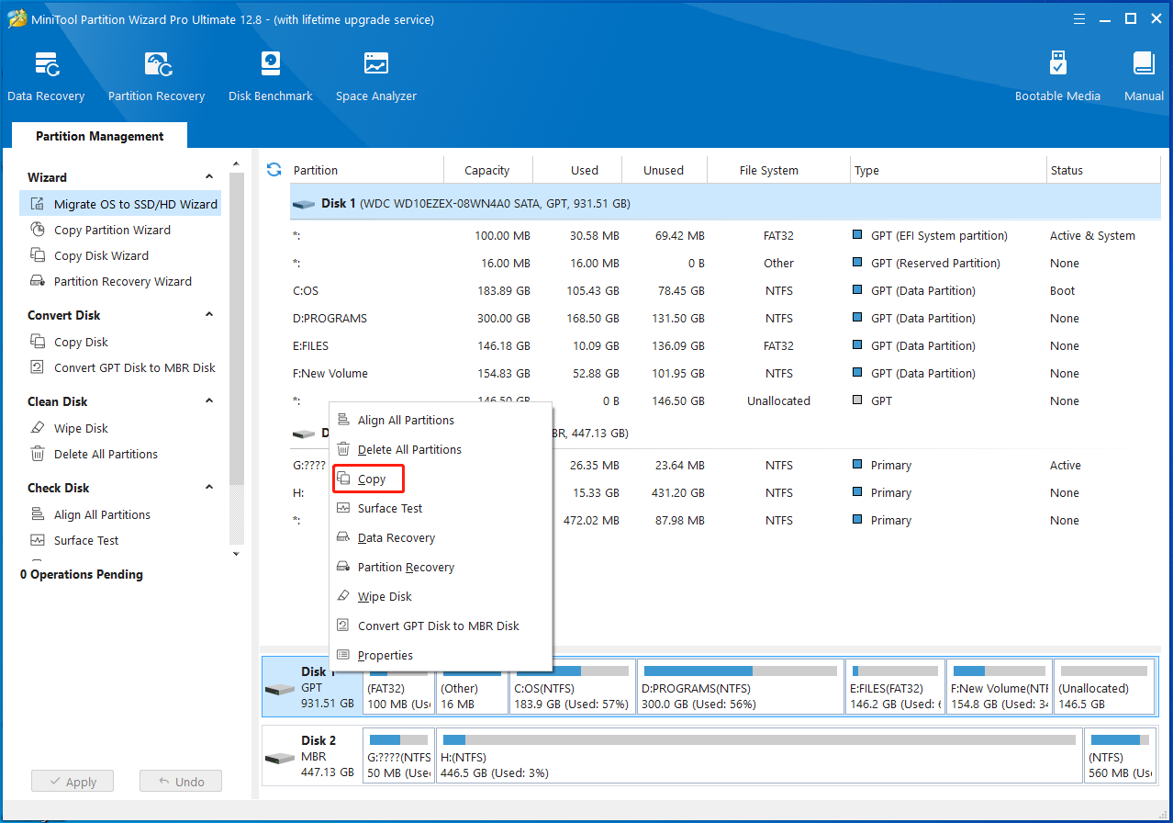Open the Space Analyzer icon
This screenshot has width=1173, height=823.
(x=375, y=64)
